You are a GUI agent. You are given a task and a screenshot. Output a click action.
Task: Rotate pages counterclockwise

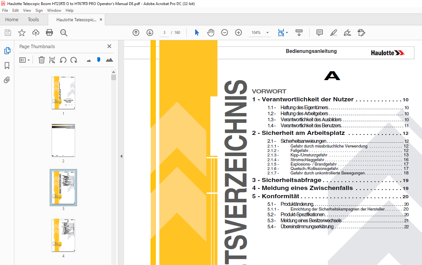click(63, 60)
